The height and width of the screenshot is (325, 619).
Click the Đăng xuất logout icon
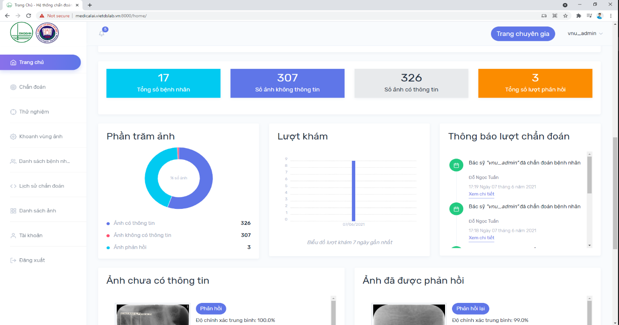pyautogui.click(x=13, y=260)
